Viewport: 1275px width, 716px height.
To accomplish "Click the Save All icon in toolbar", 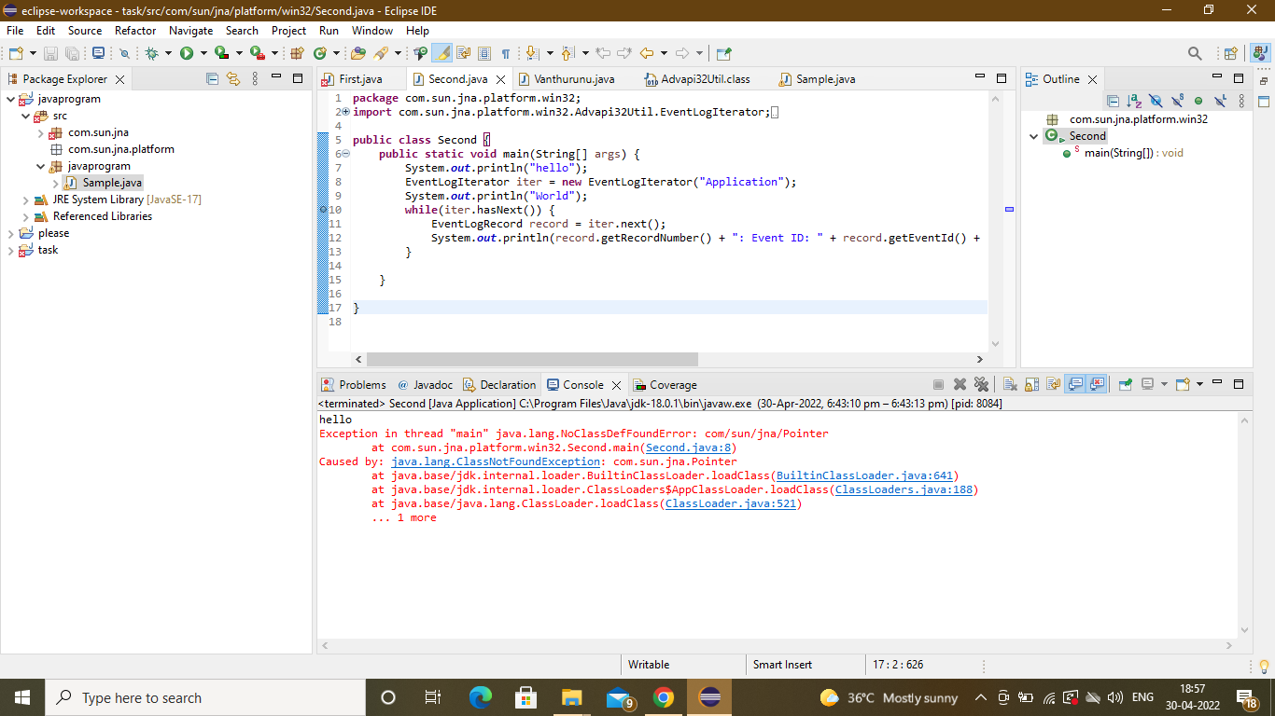I will [x=72, y=54].
